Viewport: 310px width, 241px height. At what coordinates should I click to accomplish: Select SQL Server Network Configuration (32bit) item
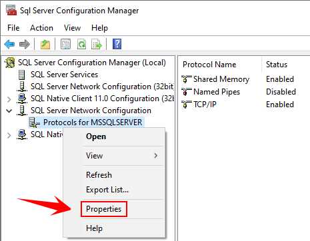pyautogui.click(x=102, y=87)
